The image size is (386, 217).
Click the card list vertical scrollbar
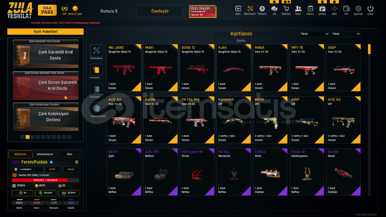click(369, 120)
